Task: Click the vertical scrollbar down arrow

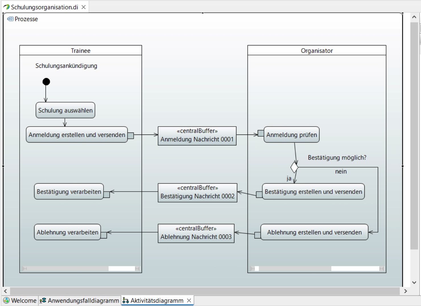Action: [414, 282]
